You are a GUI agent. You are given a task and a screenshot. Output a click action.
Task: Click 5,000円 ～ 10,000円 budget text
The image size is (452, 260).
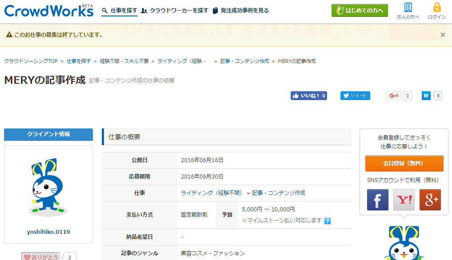click(268, 210)
